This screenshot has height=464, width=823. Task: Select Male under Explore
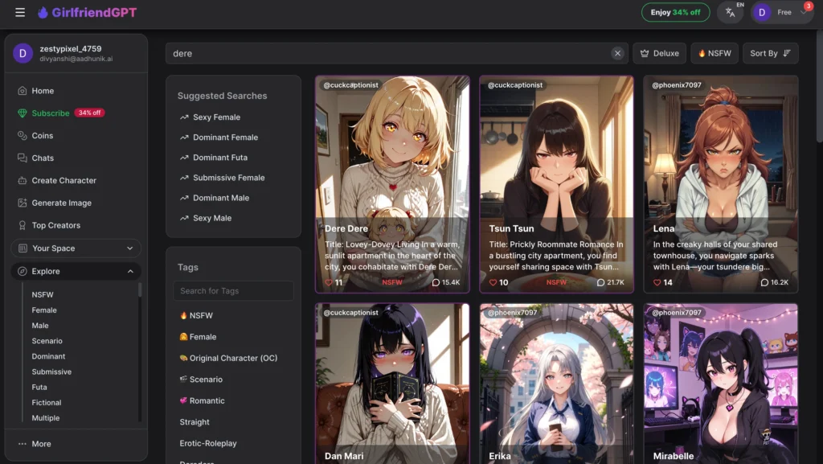coord(40,326)
